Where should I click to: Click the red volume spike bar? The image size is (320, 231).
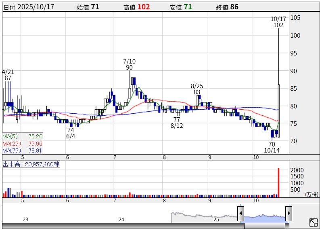tap(278, 182)
